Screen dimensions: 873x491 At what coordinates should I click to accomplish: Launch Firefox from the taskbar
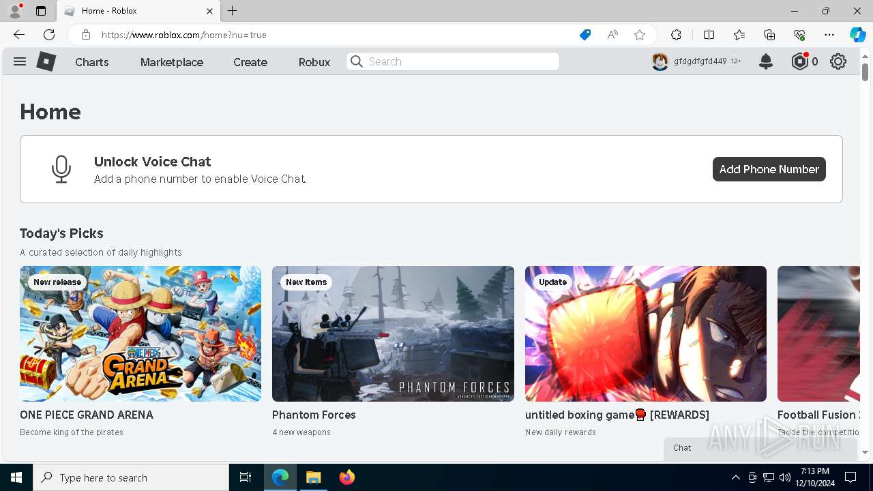347,477
